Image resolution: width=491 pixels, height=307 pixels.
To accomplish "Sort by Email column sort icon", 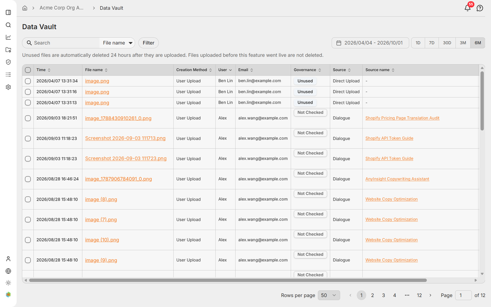I will (x=252, y=70).
